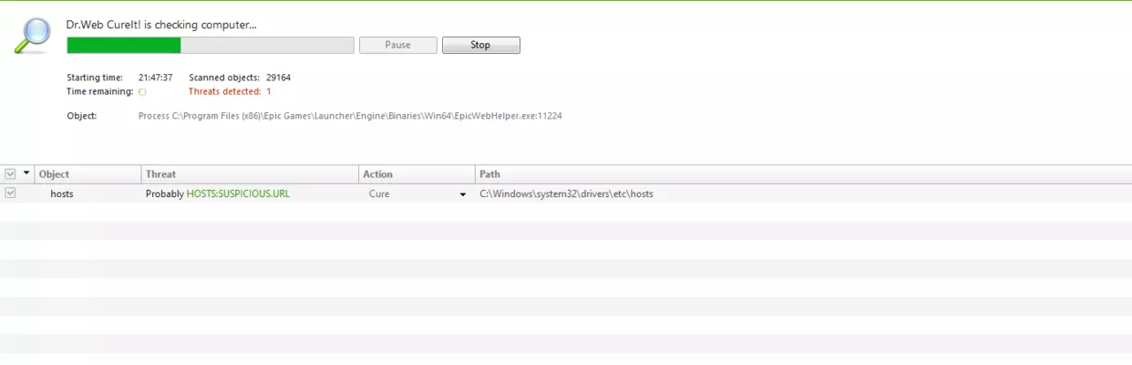Open the HOSTS:SUSPICIOUS.URL threat link
Image resolution: width=1132 pixels, height=365 pixels.
pos(238,194)
